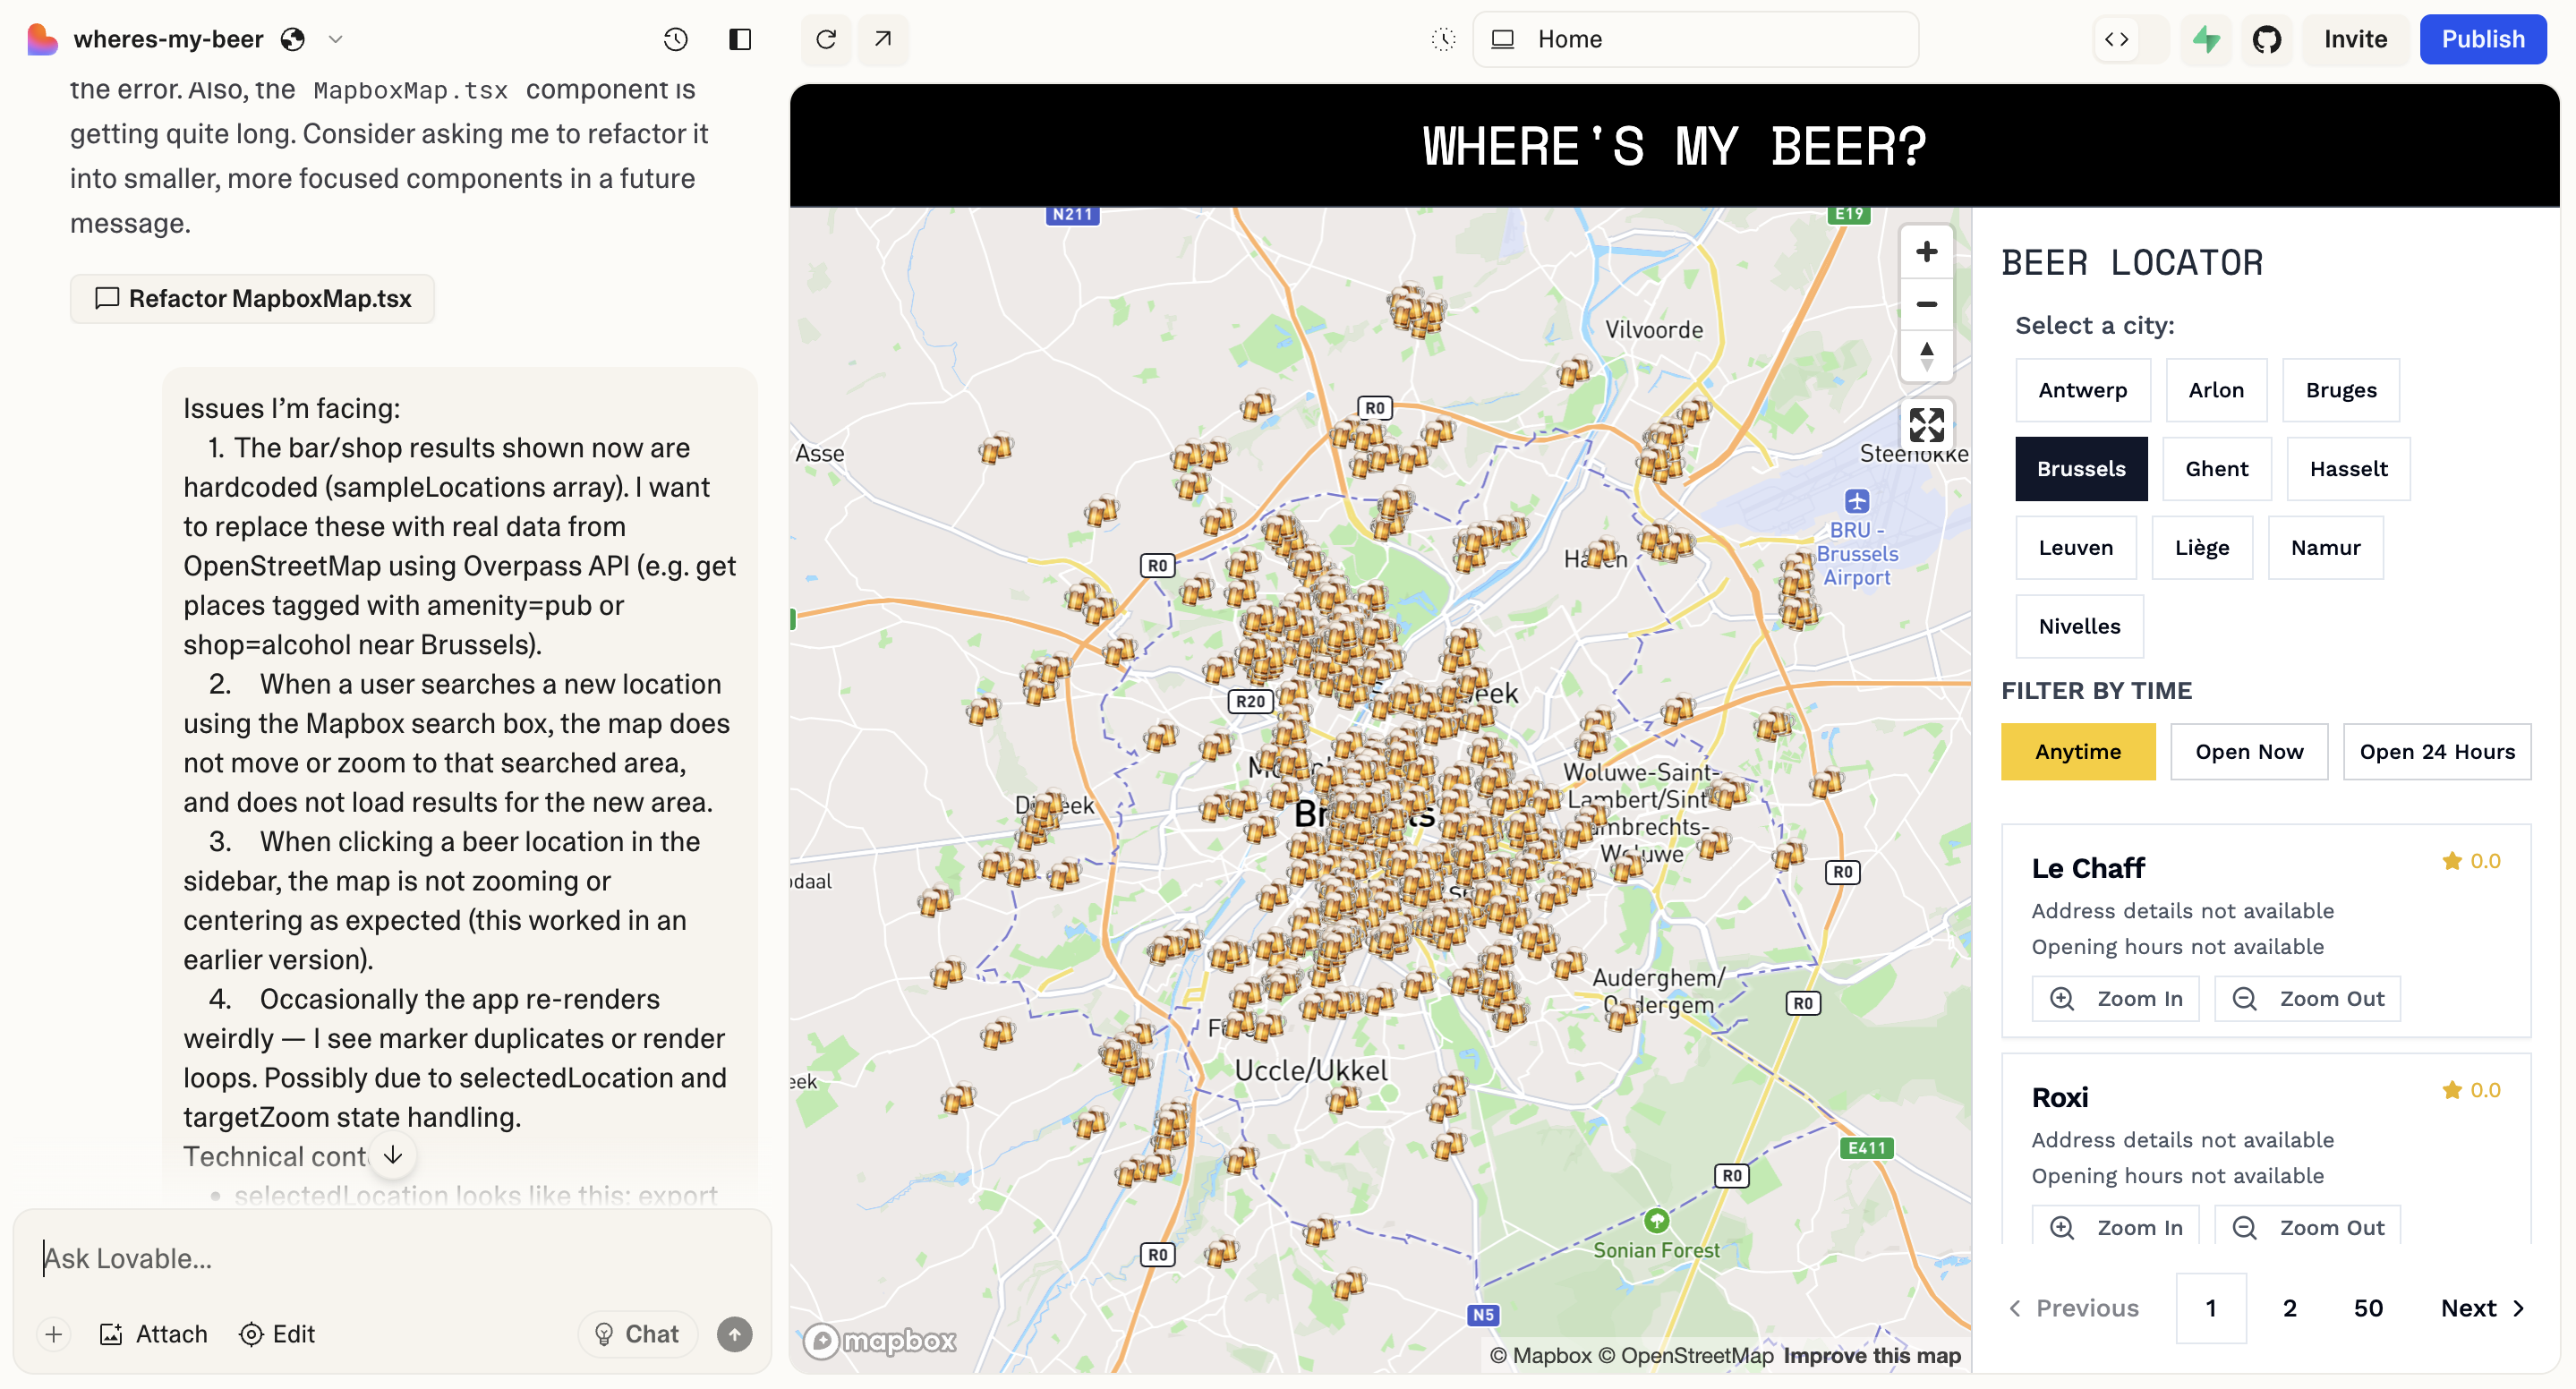Go to page 50
Viewport: 2576px width, 1389px height.
tap(2368, 1309)
